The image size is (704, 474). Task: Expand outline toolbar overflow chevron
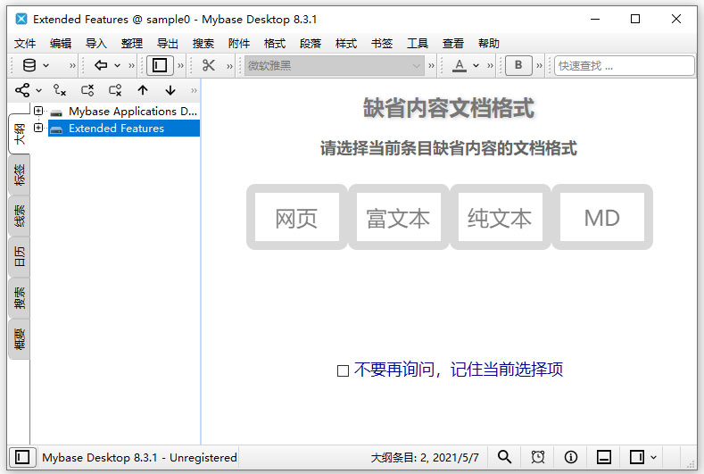(194, 90)
